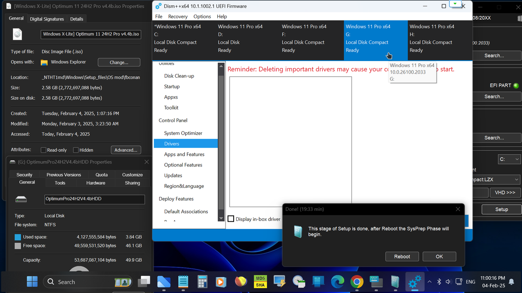
Task: Open the MD5/SHA hash tool from taskbar
Action: click(x=260, y=281)
